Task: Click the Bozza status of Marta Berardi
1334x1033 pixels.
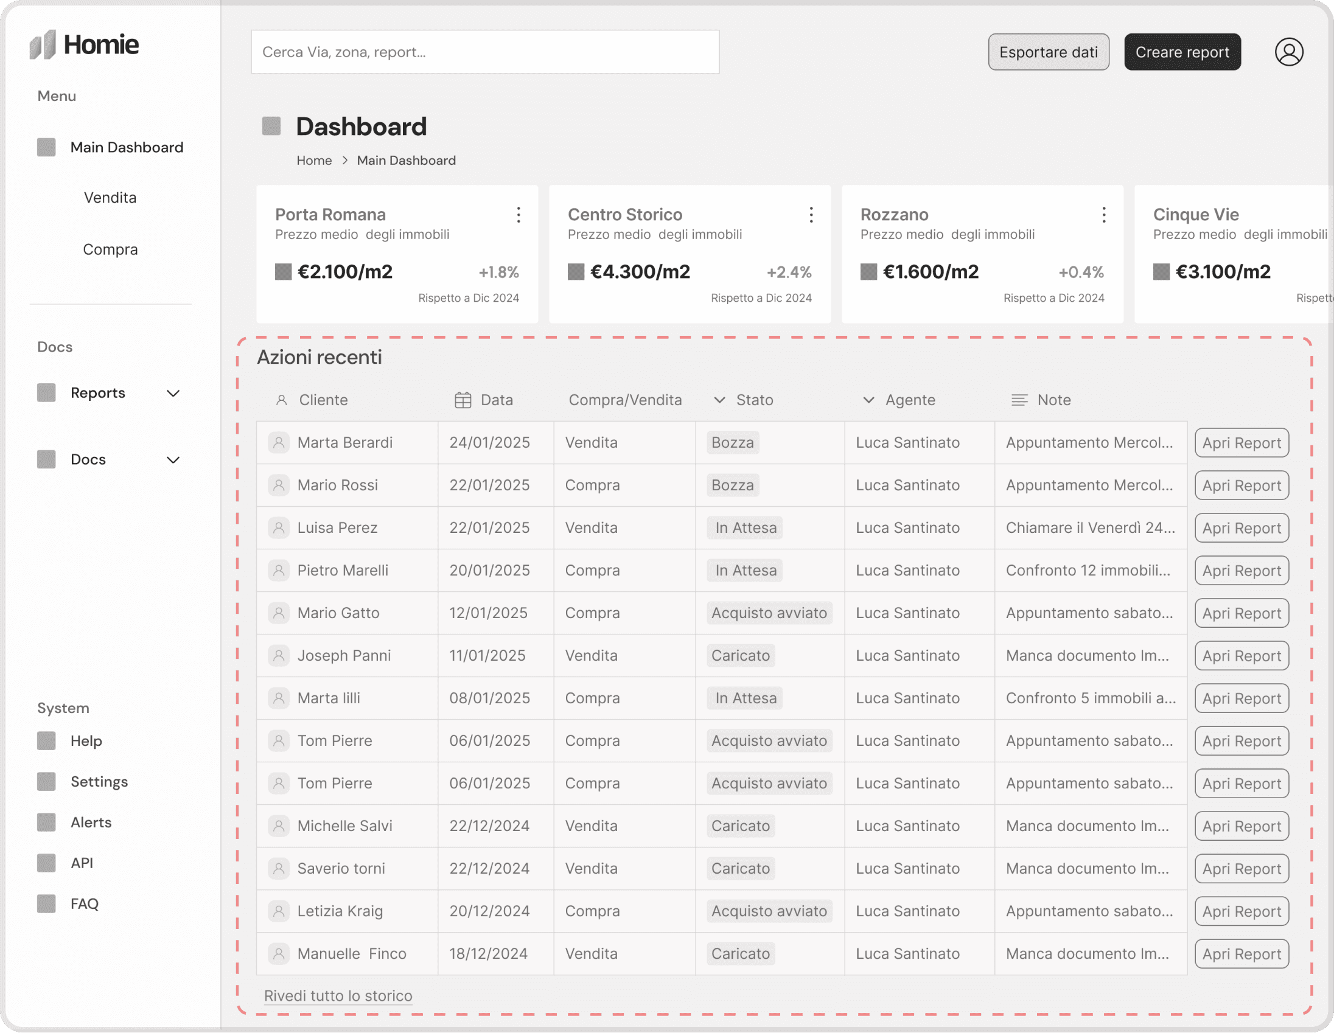Action: [733, 443]
